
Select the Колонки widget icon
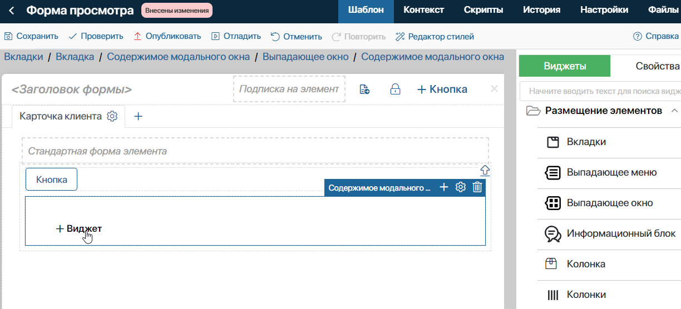coord(552,295)
